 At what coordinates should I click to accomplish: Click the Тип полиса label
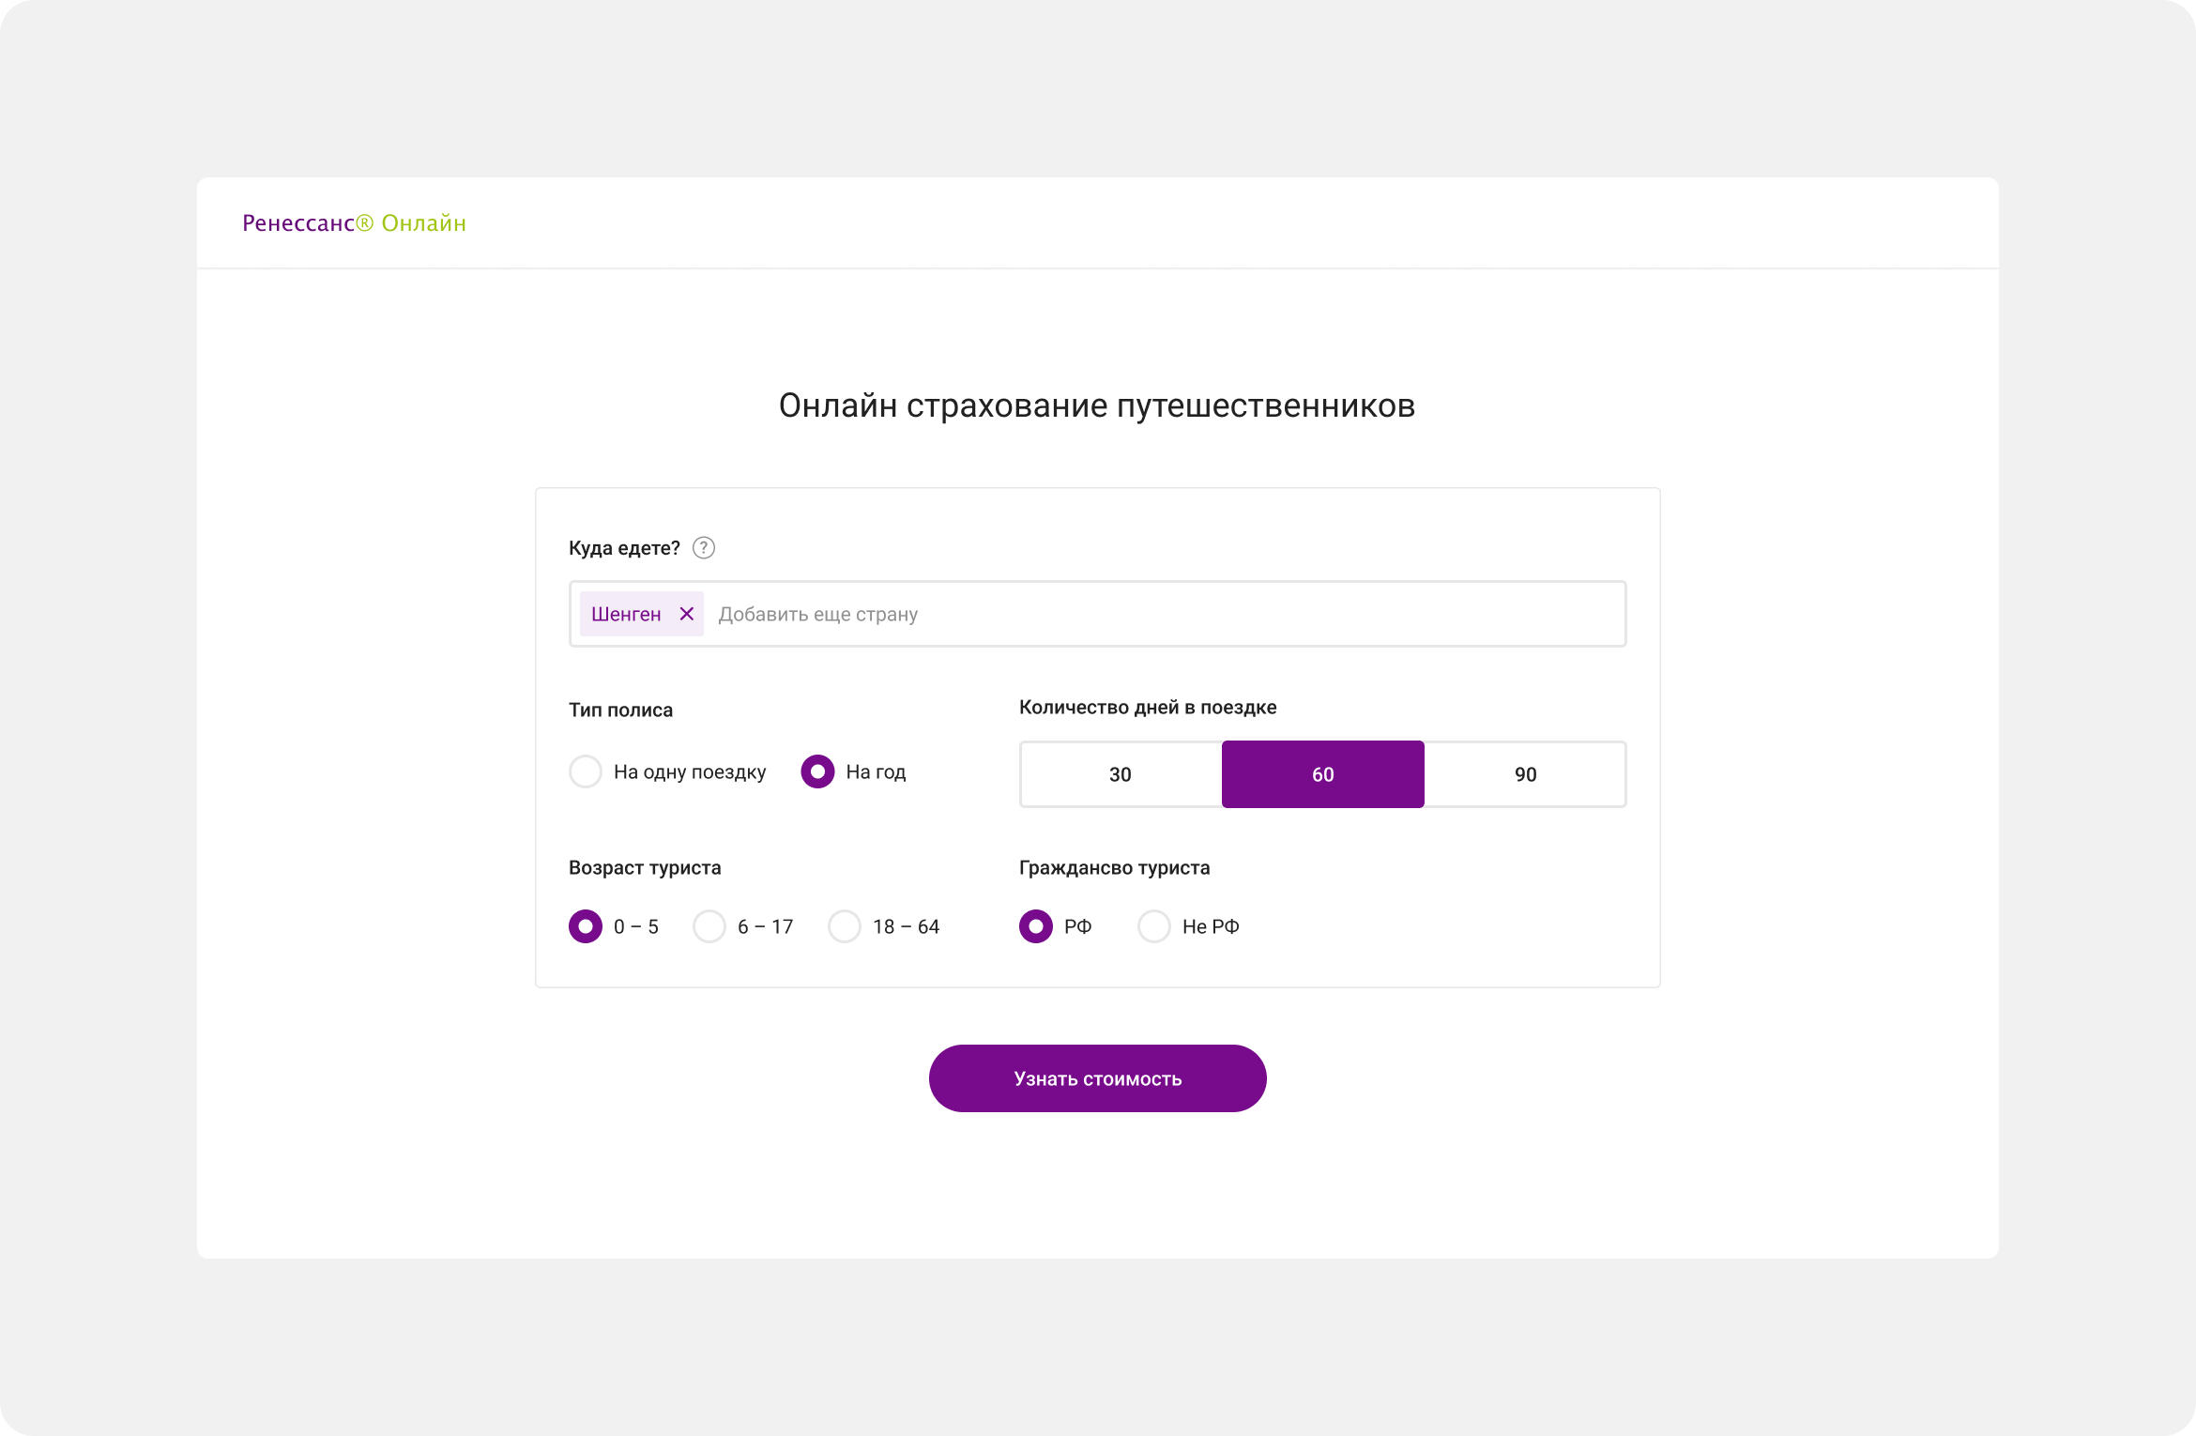[620, 710]
